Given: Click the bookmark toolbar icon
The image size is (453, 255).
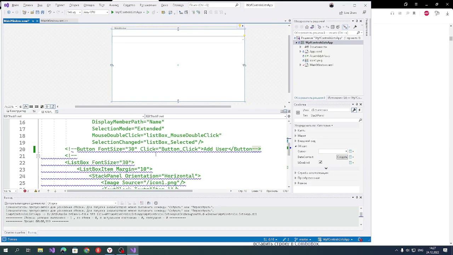Looking at the screenshot, I should tap(205, 12).
